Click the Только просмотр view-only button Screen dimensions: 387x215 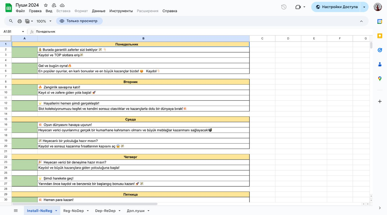79,21
